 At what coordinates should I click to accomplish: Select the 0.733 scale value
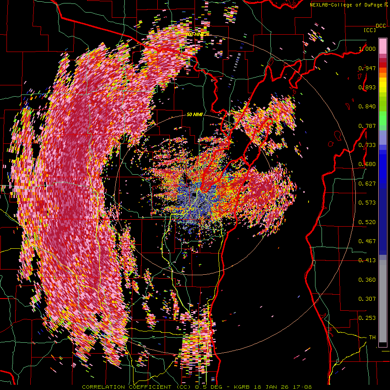tap(367, 145)
